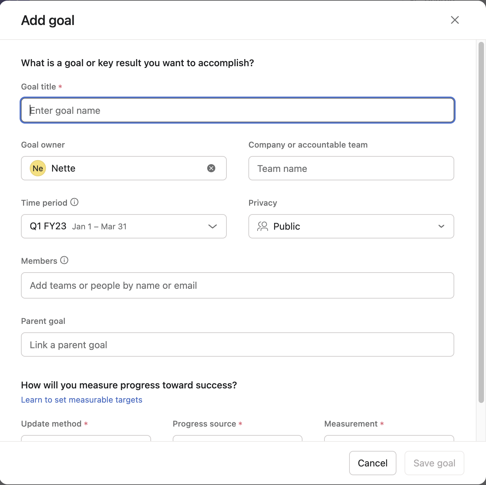486x485 pixels.
Task: Open the Public privacy dropdown
Action: click(x=351, y=226)
